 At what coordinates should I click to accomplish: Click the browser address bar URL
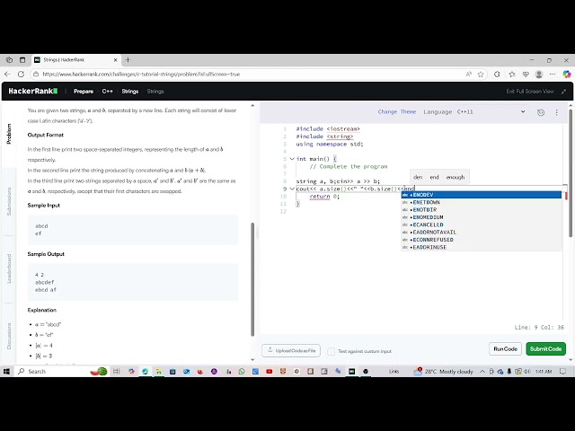pyautogui.click(x=141, y=74)
